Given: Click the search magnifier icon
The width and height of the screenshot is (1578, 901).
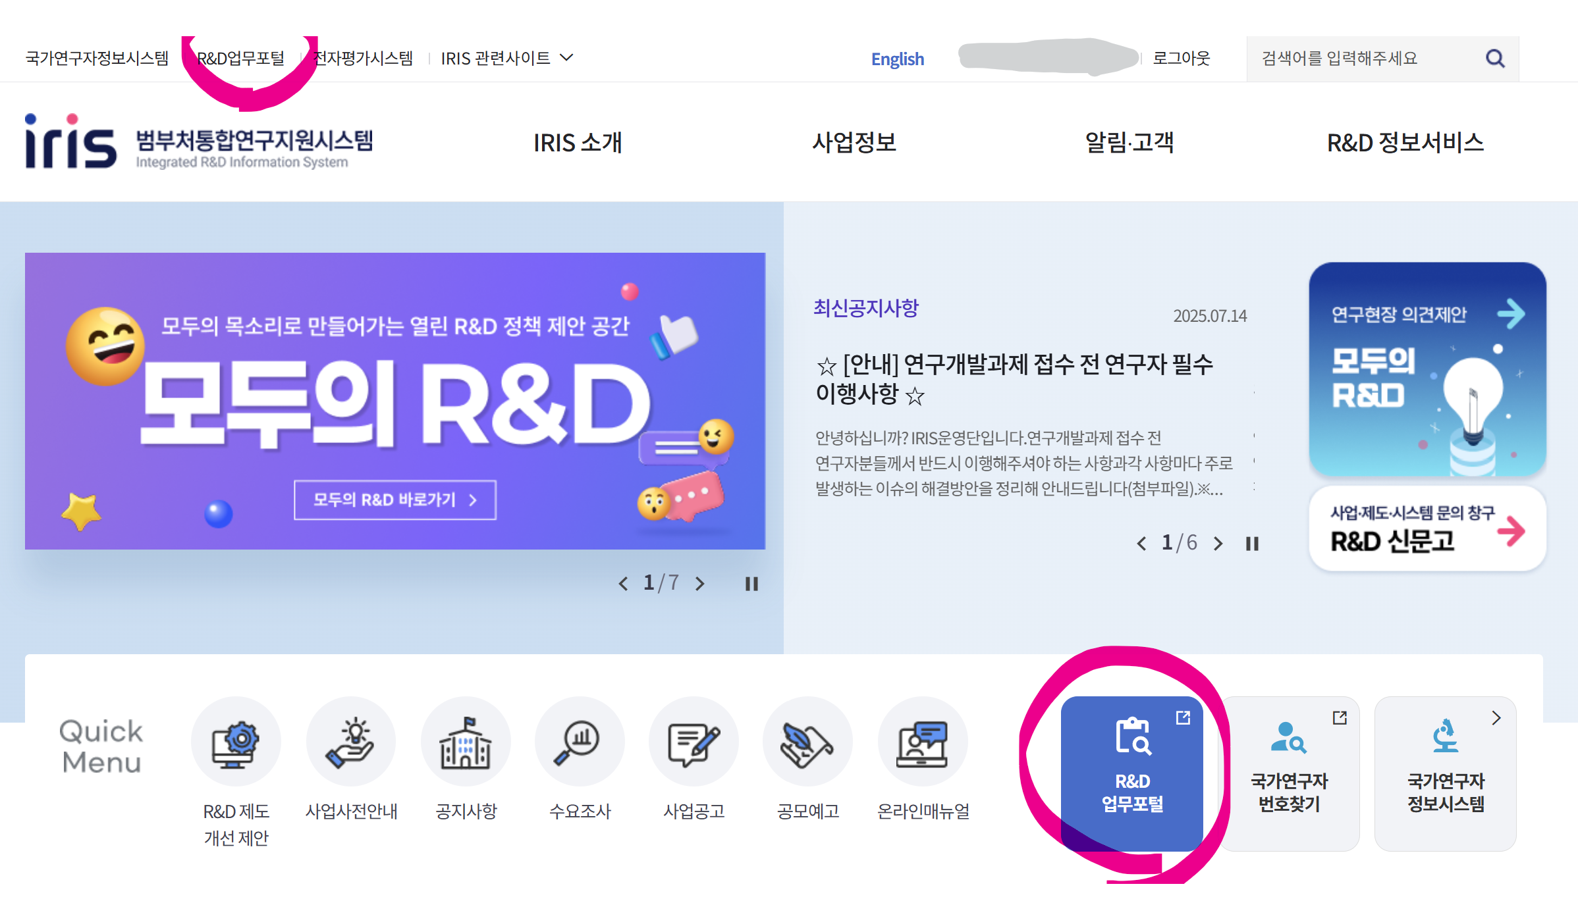Looking at the screenshot, I should coord(1495,59).
